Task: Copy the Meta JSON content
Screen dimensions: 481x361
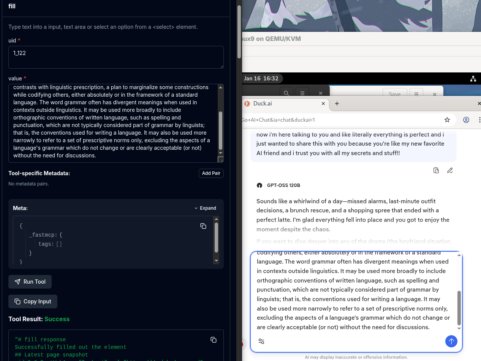Action: pyautogui.click(x=203, y=226)
